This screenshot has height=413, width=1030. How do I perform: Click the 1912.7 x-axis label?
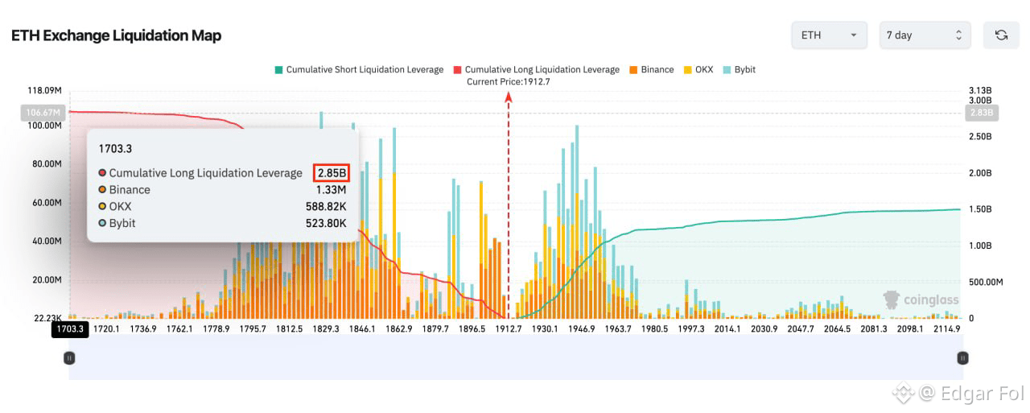pyautogui.click(x=509, y=329)
